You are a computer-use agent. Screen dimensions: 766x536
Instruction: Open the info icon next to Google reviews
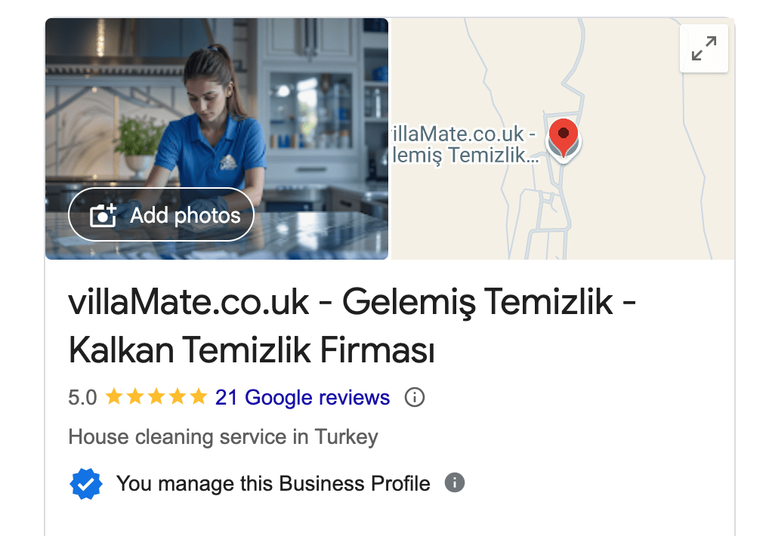[x=414, y=397]
